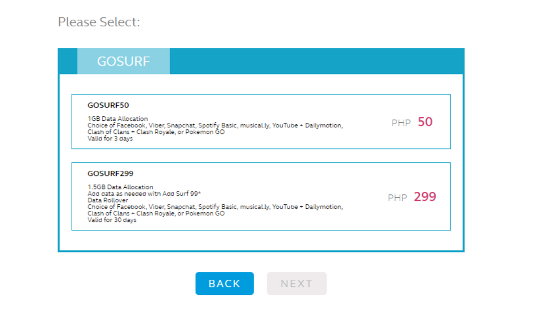550x312 pixels.
Task: Click the blue header bar right of the GOSURF tab
Action: pyautogui.click(x=317, y=61)
